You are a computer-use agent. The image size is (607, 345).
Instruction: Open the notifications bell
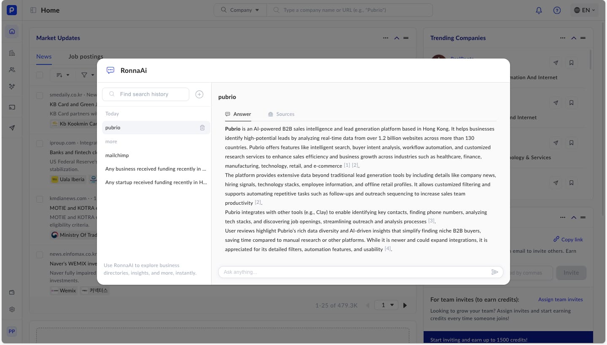pos(539,10)
